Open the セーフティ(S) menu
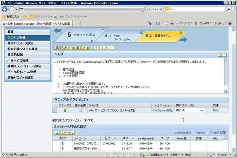237x158 pixels. point(203,23)
